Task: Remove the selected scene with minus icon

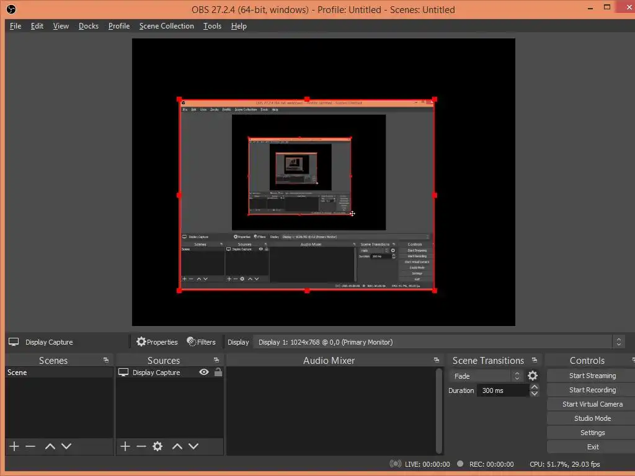Action: tap(30, 446)
